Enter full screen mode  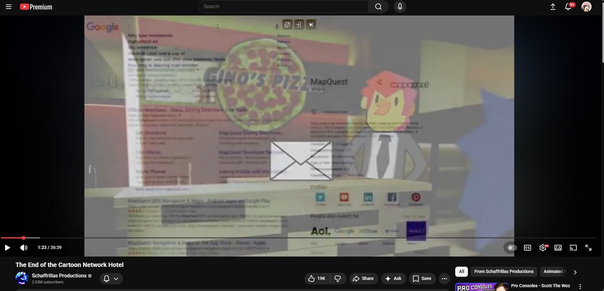click(588, 247)
